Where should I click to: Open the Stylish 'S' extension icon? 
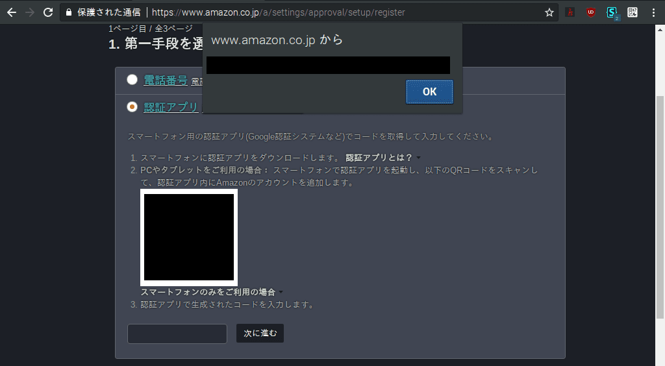coord(612,13)
